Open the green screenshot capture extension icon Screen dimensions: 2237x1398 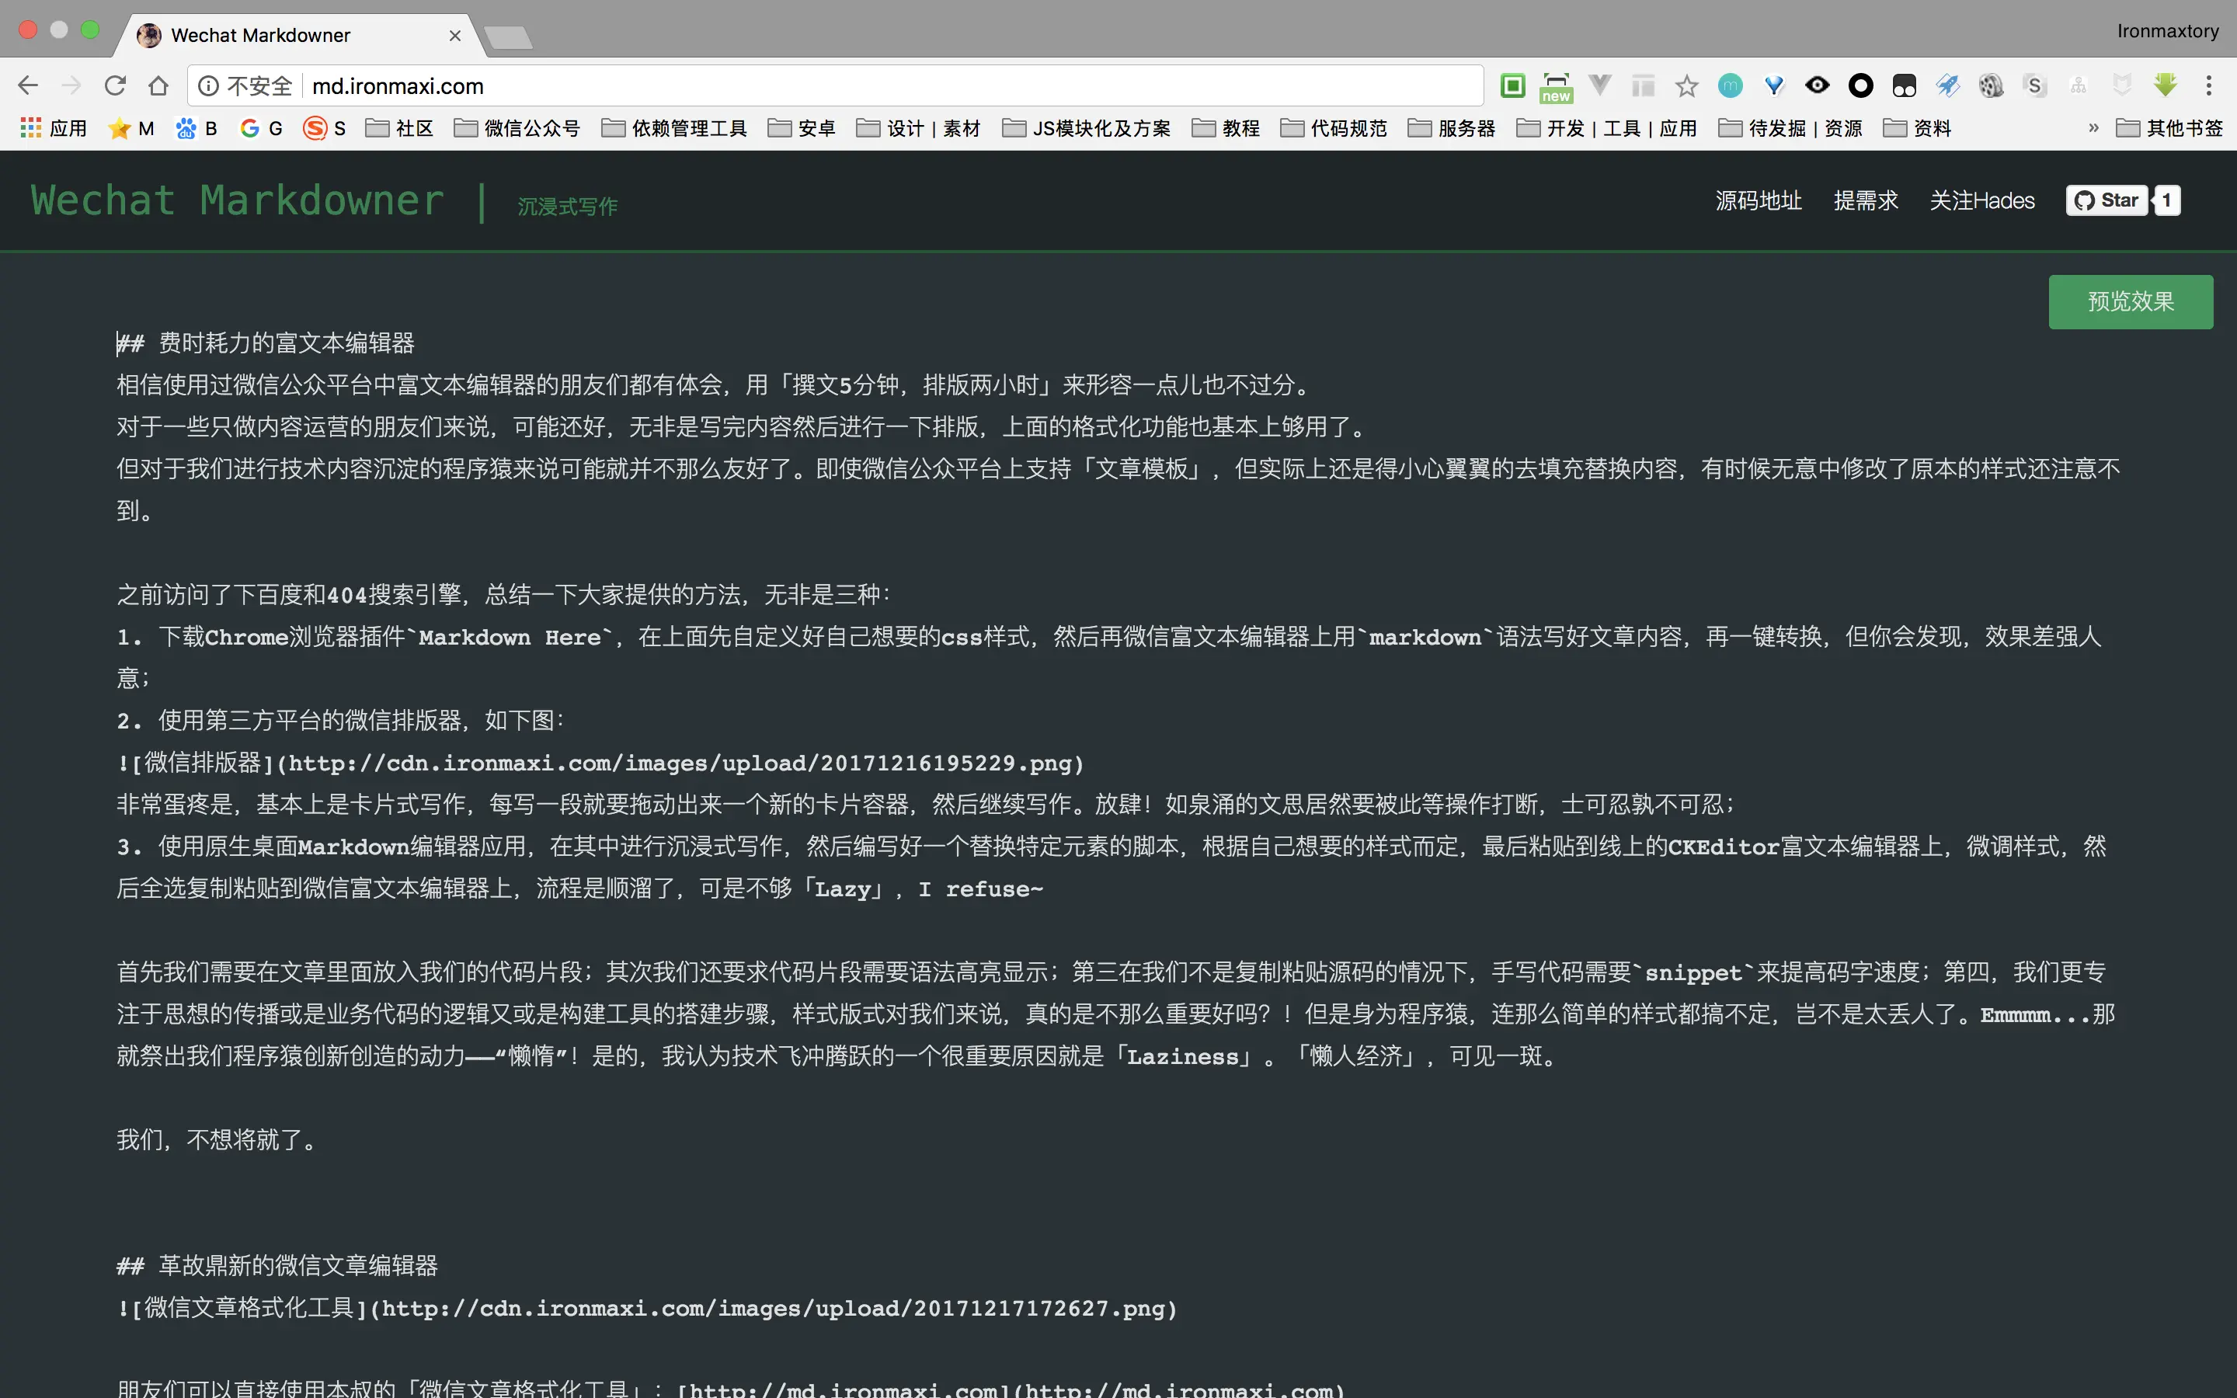click(x=1513, y=85)
